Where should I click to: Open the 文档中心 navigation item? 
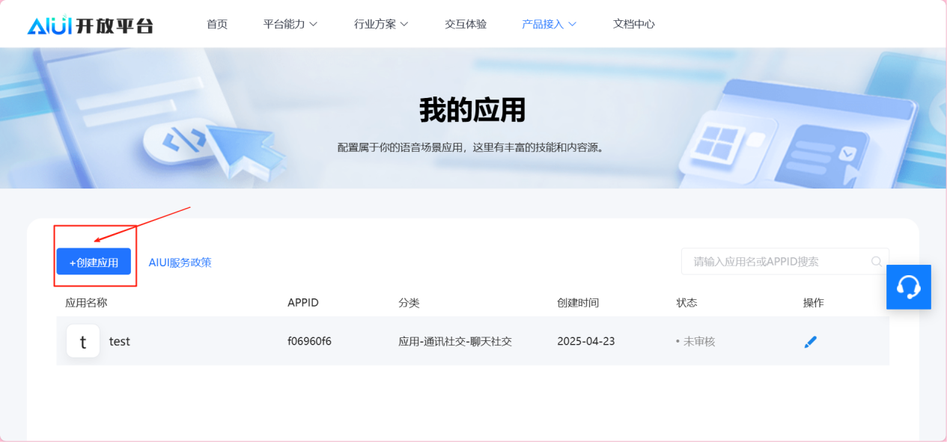[x=633, y=24]
